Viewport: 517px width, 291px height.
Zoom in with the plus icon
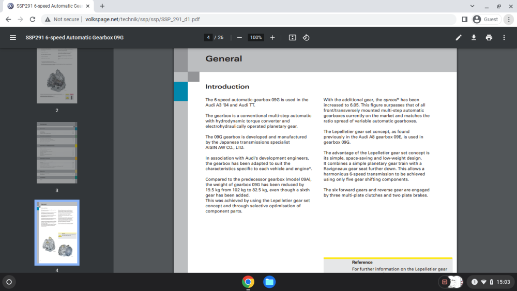[x=272, y=38]
